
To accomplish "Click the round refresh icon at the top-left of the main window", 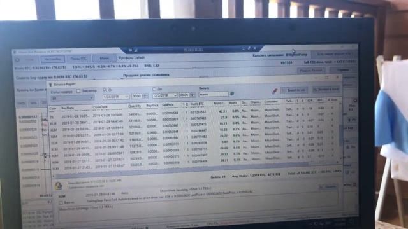I will point(18,60).
